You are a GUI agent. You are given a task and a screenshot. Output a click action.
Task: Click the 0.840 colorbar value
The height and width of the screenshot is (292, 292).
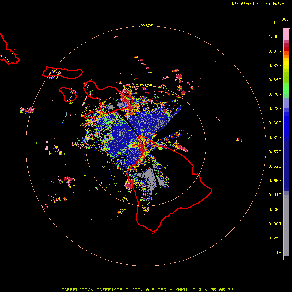click(275, 80)
